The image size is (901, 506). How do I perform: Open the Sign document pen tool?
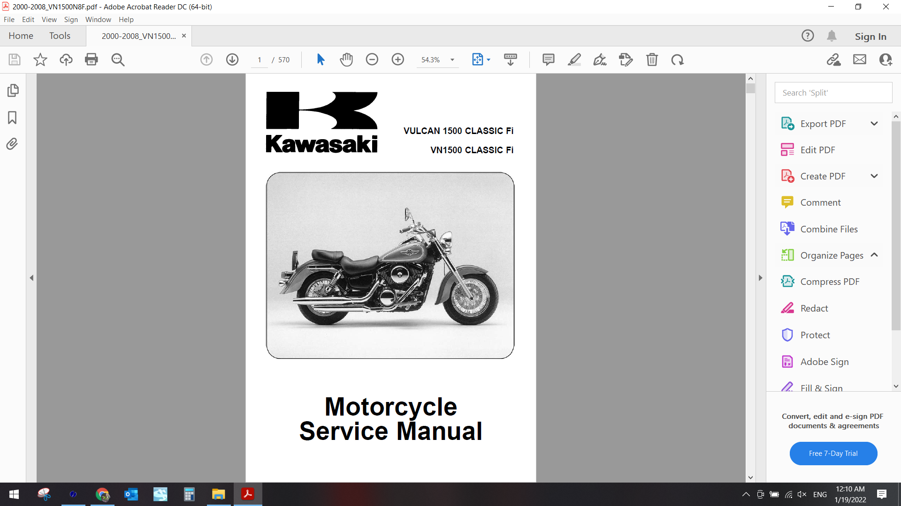pos(600,60)
